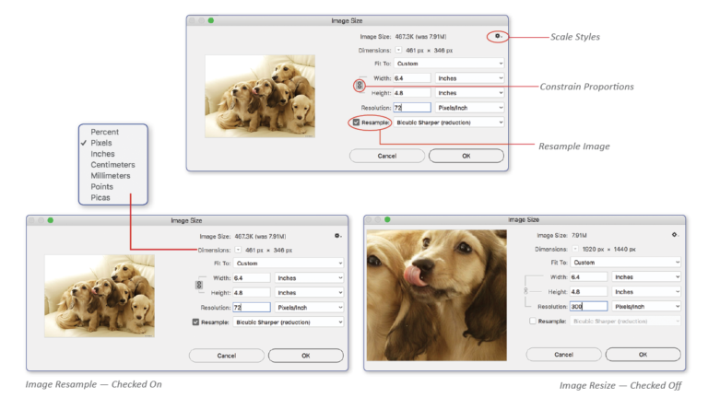Open gear menu in bottom-right Image Size dialog
Viewport: 708px width, 410px height.
pyautogui.click(x=674, y=235)
